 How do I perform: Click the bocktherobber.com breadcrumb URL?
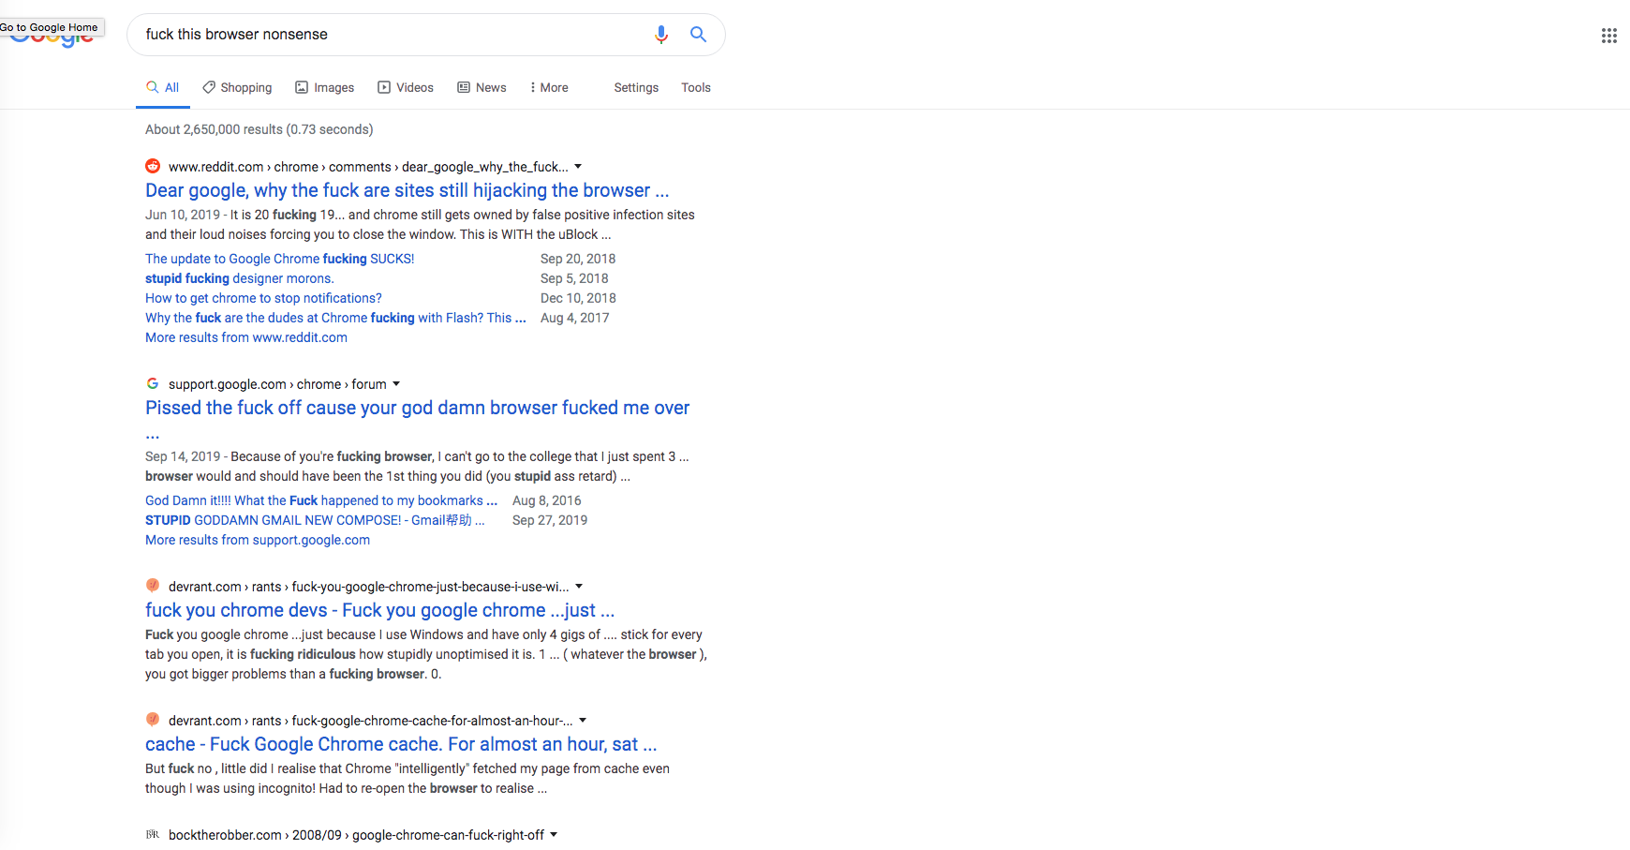[356, 835]
